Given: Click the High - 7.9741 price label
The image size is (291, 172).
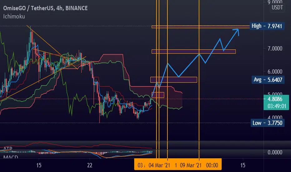Looking at the screenshot, I should point(267,26).
